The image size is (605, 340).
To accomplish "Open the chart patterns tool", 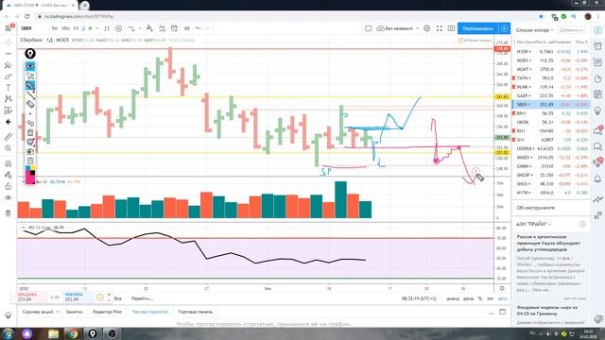I will click(9, 99).
